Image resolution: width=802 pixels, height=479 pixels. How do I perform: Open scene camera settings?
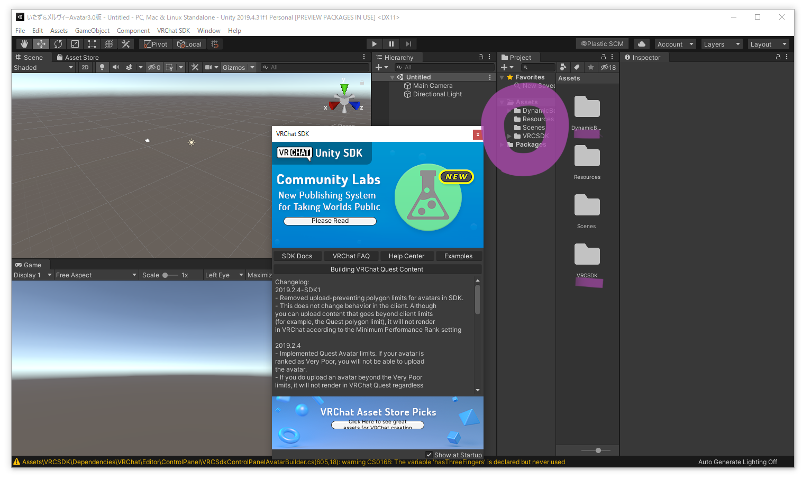pos(209,67)
